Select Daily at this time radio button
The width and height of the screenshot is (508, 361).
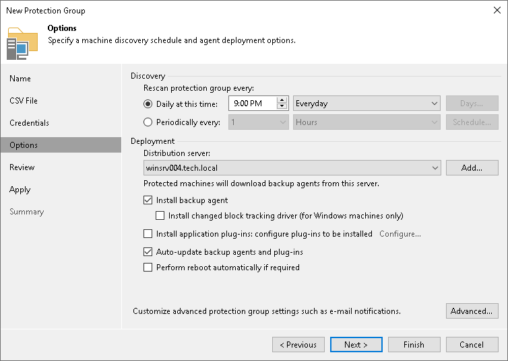(x=148, y=104)
